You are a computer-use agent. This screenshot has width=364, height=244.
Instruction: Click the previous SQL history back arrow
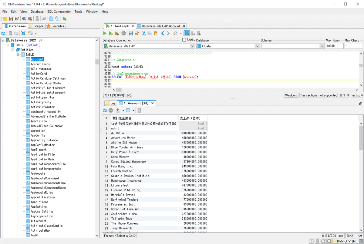click(163, 33)
